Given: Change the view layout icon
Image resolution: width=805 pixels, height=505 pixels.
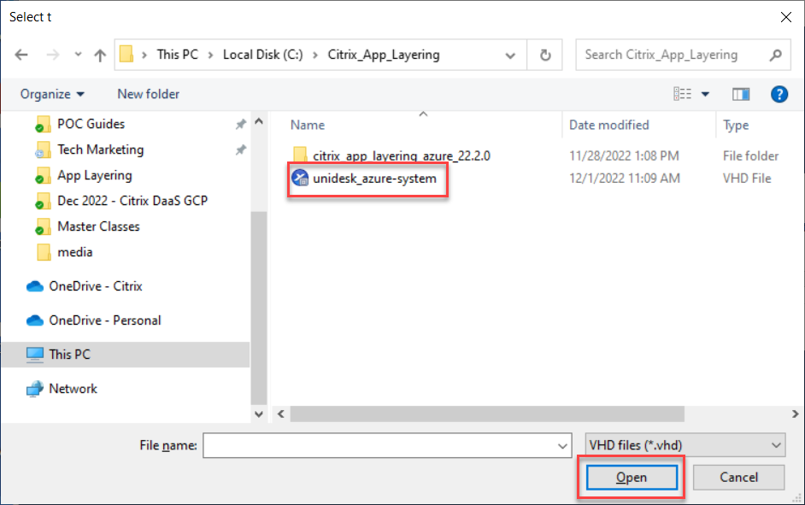Looking at the screenshot, I should click(682, 94).
